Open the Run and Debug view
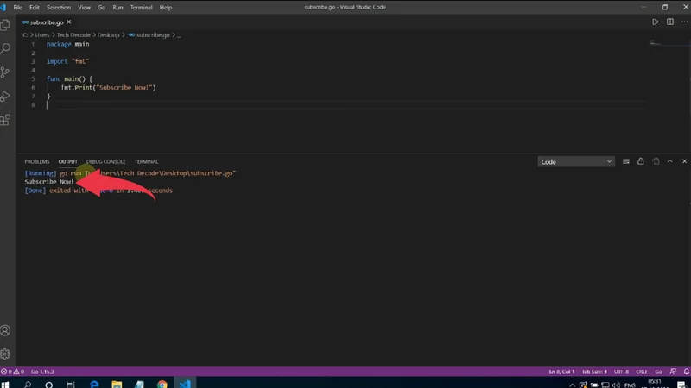This screenshot has width=691, height=388. click(x=6, y=97)
